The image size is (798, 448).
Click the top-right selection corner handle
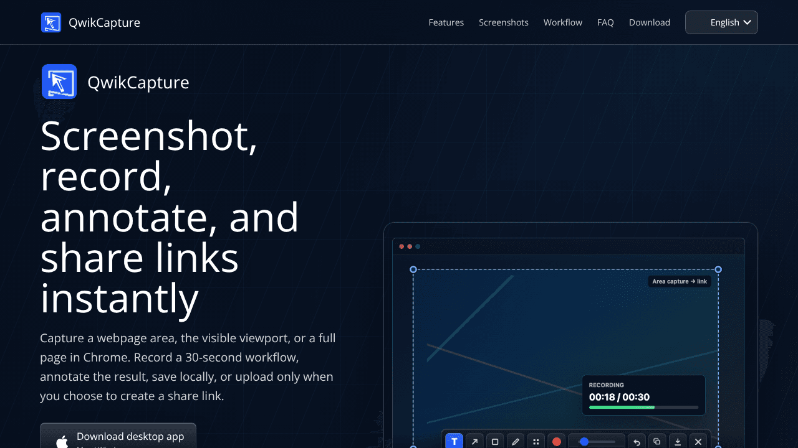[x=718, y=269]
